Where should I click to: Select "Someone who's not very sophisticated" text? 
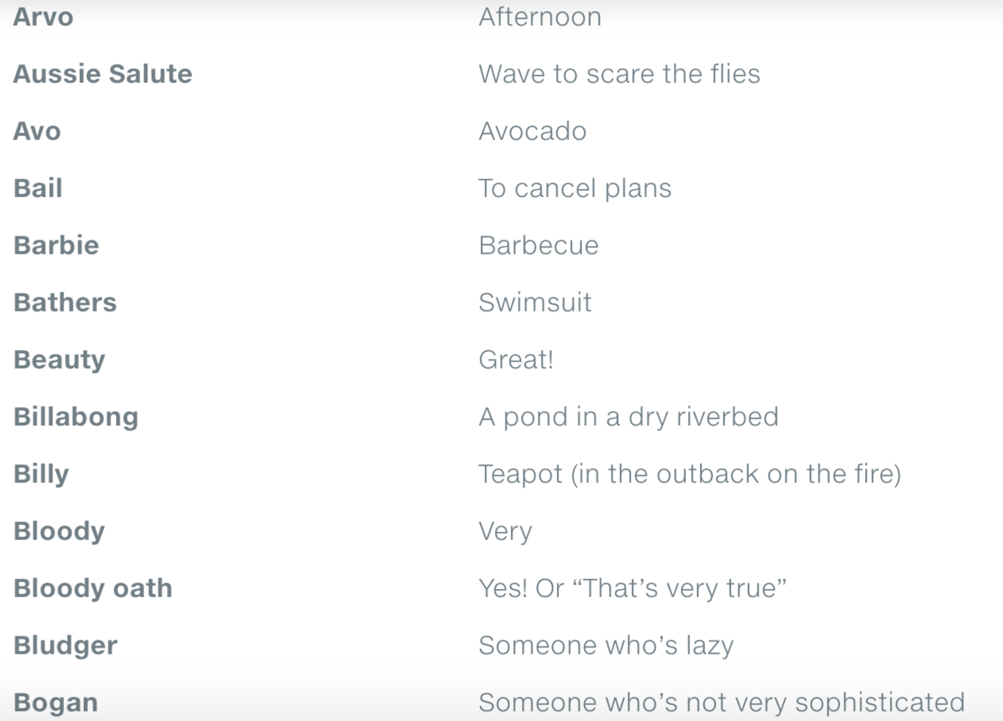point(721,702)
